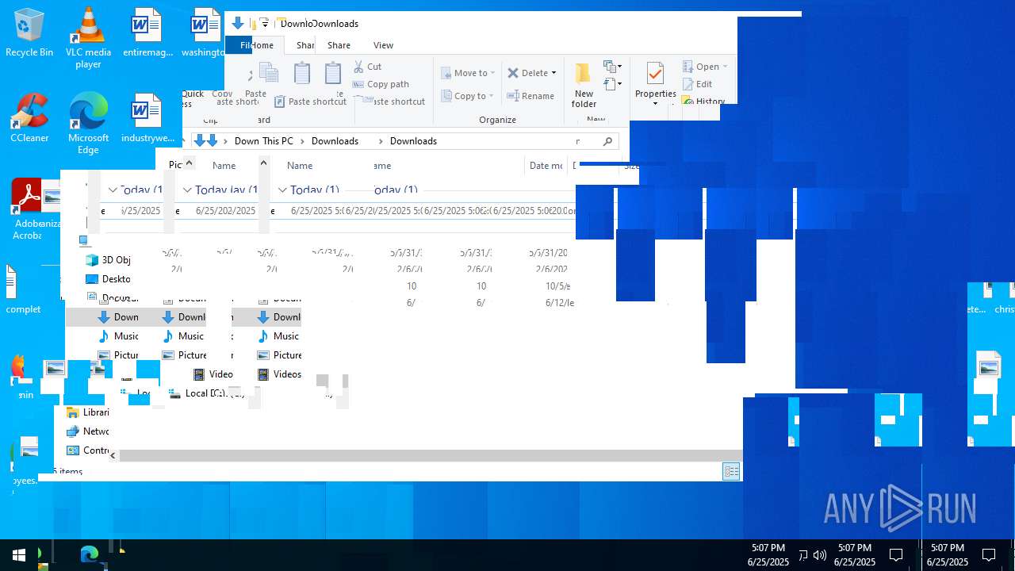
Task: Create a New folder from ribbon
Action: (584, 85)
